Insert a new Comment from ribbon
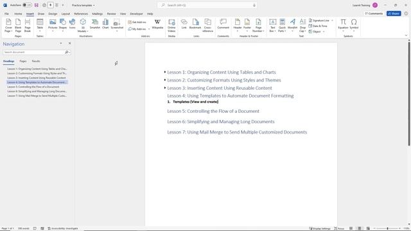The width and height of the screenshot is (411, 231). [x=223, y=24]
